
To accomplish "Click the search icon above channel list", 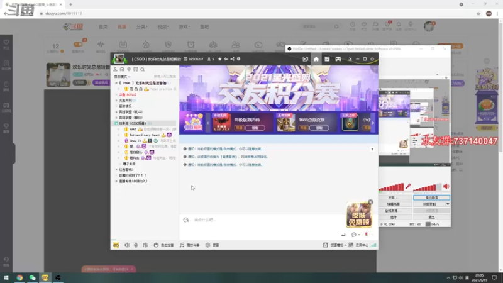I will [143, 69].
